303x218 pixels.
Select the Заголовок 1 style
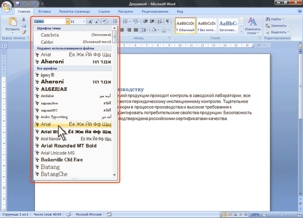point(228,26)
